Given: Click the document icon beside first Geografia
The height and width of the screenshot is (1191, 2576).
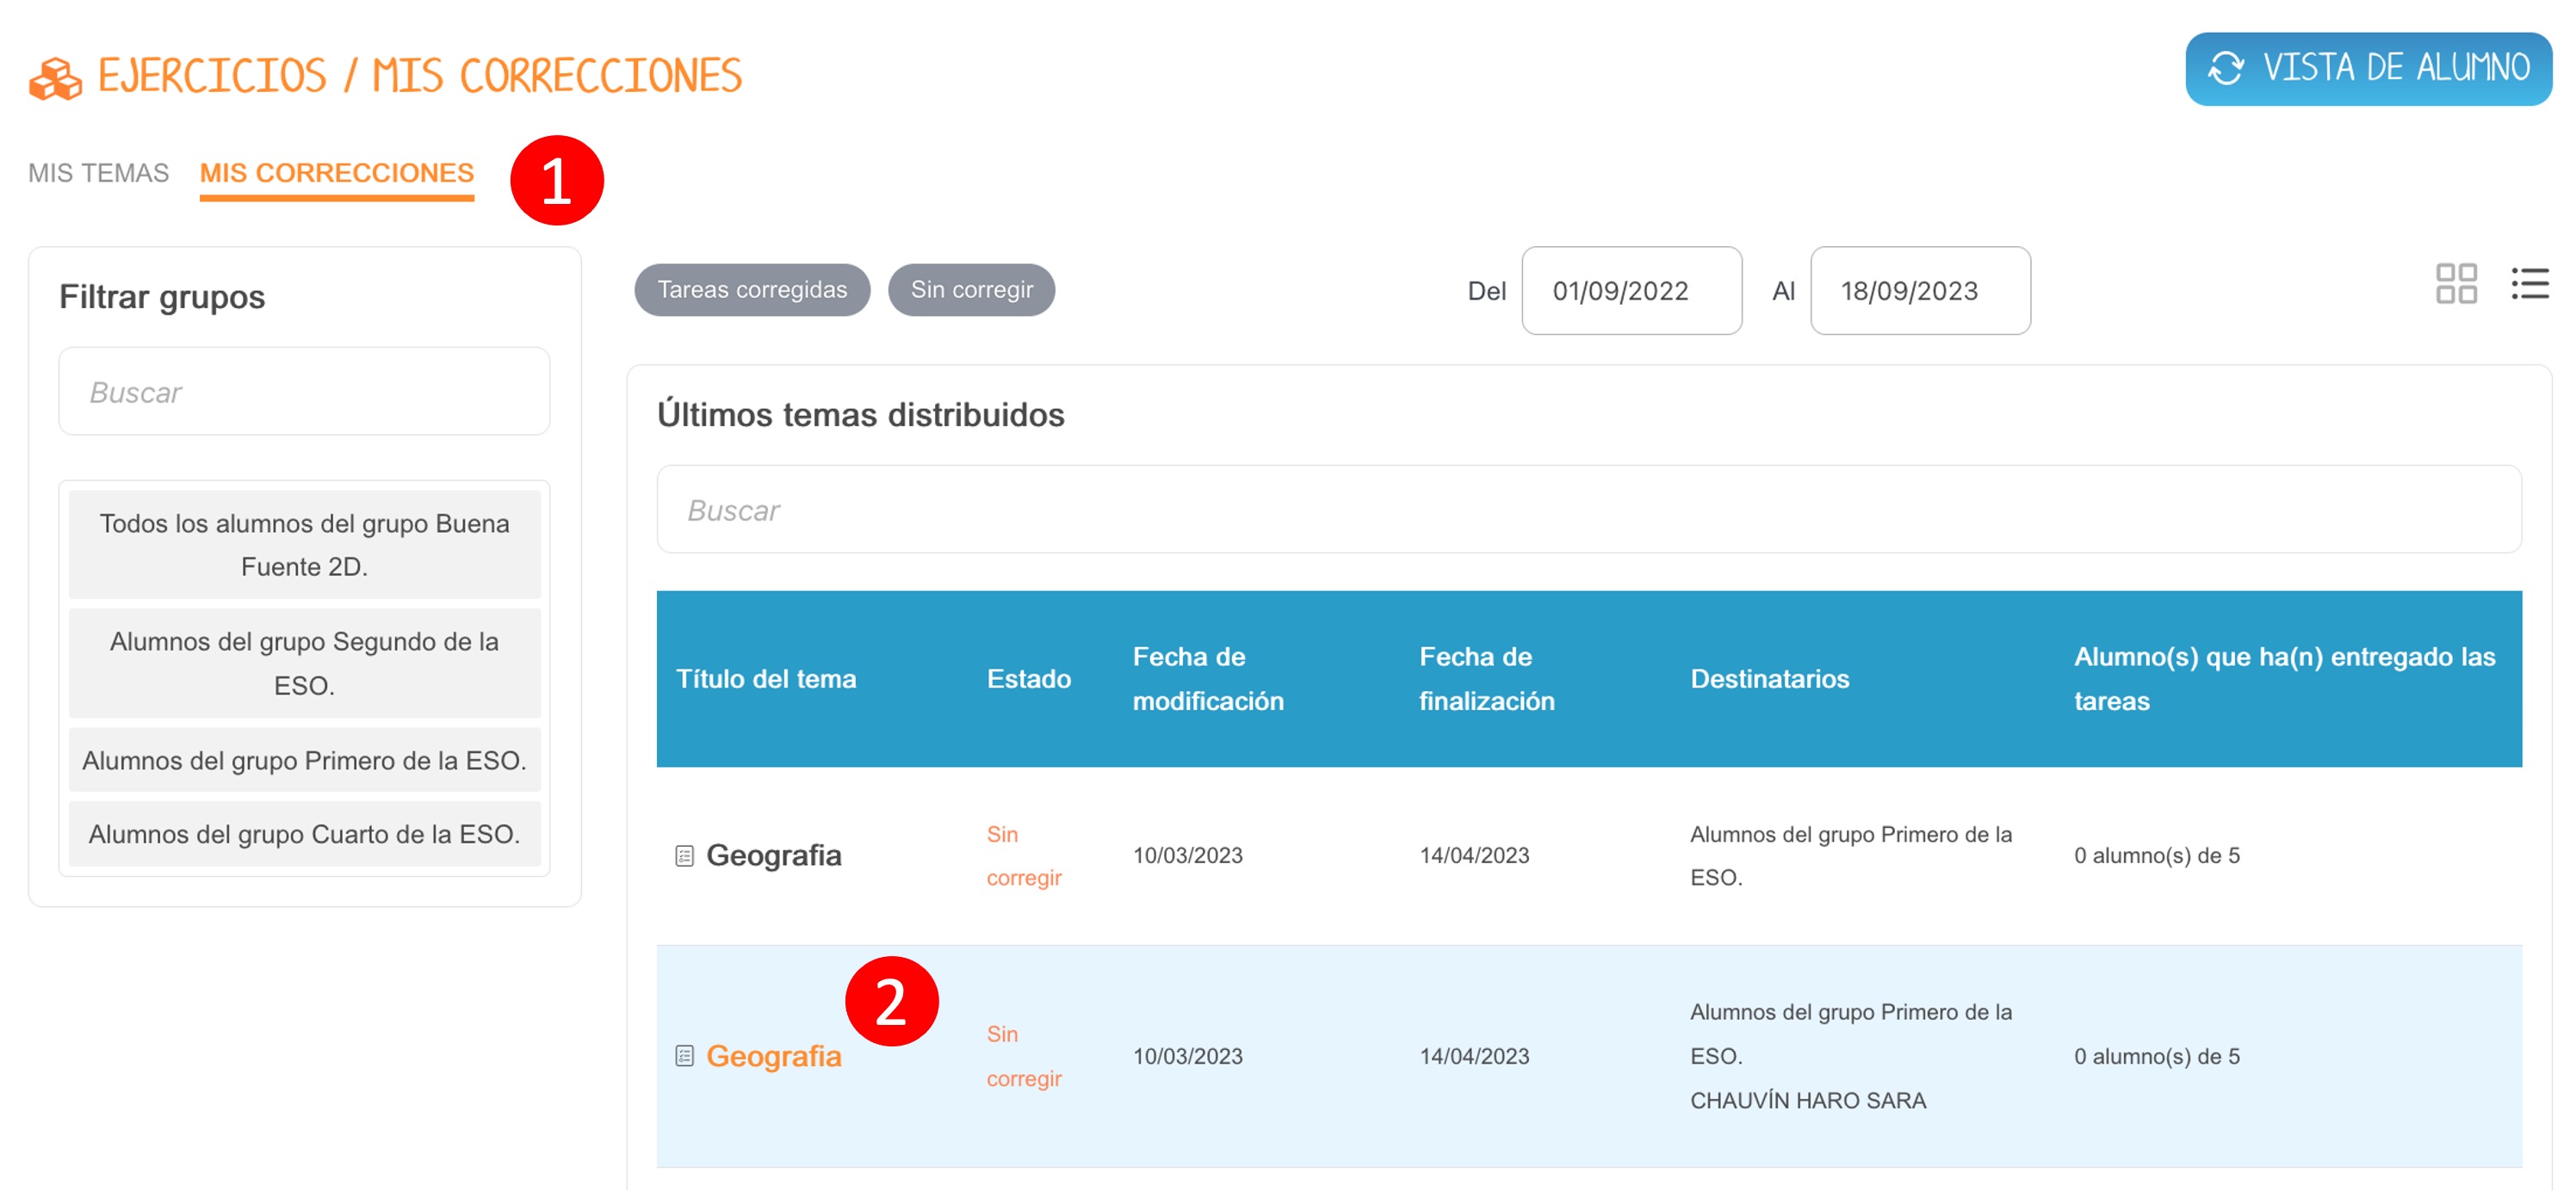Looking at the screenshot, I should 684,855.
